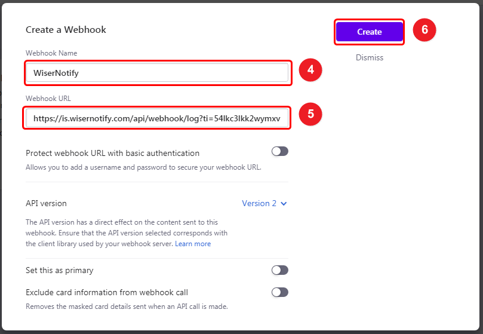Click into the Webhook URL field
The width and height of the screenshot is (483, 334).
tap(157, 118)
